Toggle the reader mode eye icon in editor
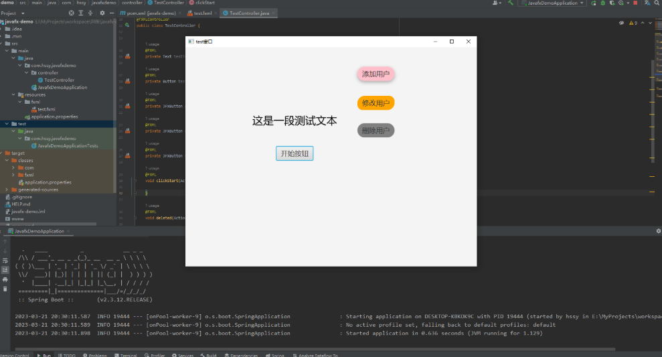This screenshot has width=662, height=357. tap(621, 23)
